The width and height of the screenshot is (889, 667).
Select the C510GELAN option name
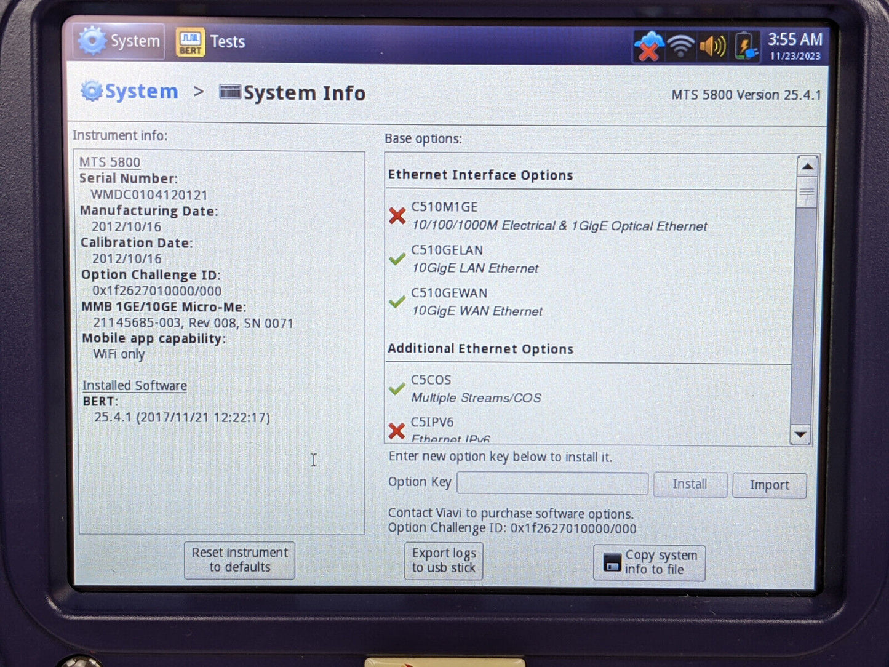pyautogui.click(x=447, y=250)
